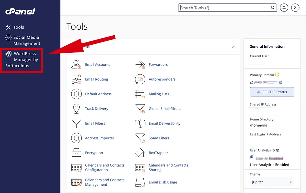The height and width of the screenshot is (193, 306).
Task: Copy the User Analytics ID icon
Action: [252, 157]
